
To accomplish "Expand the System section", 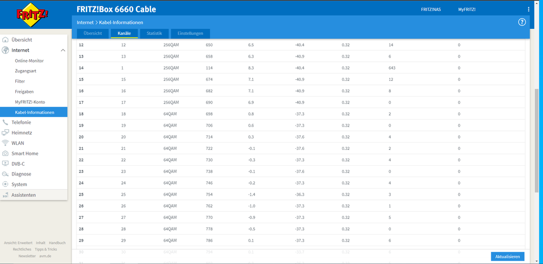I will pos(34,184).
